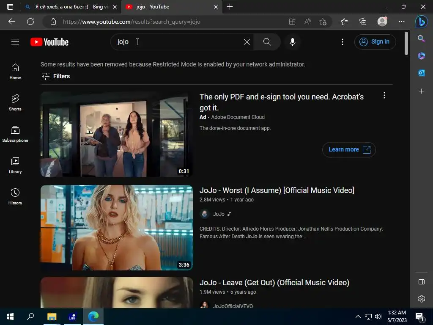The height and width of the screenshot is (325, 433).
Task: Open JoJo - Worst (I Assume) video title
Action: pos(277,190)
